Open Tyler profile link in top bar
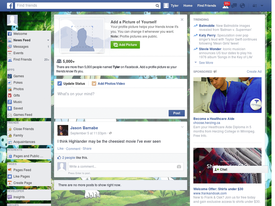The height and width of the screenshot is (206, 275). click(175, 6)
